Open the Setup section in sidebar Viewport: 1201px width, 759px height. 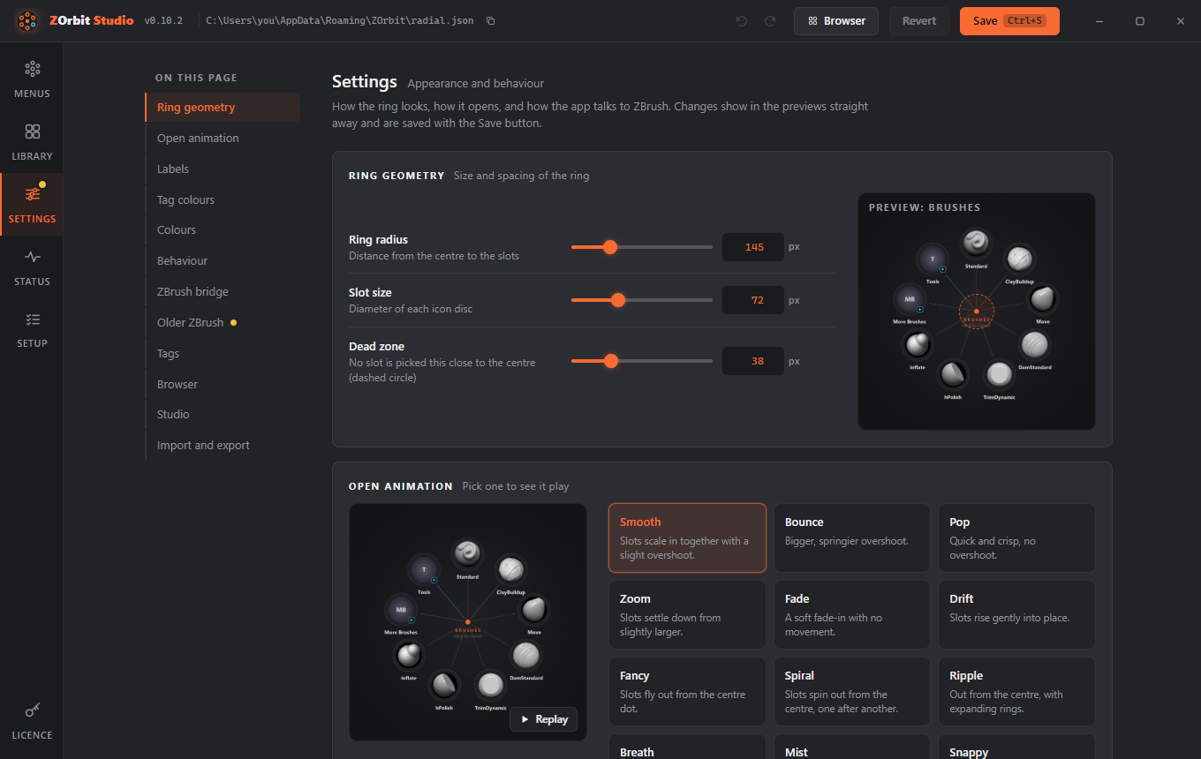32,329
